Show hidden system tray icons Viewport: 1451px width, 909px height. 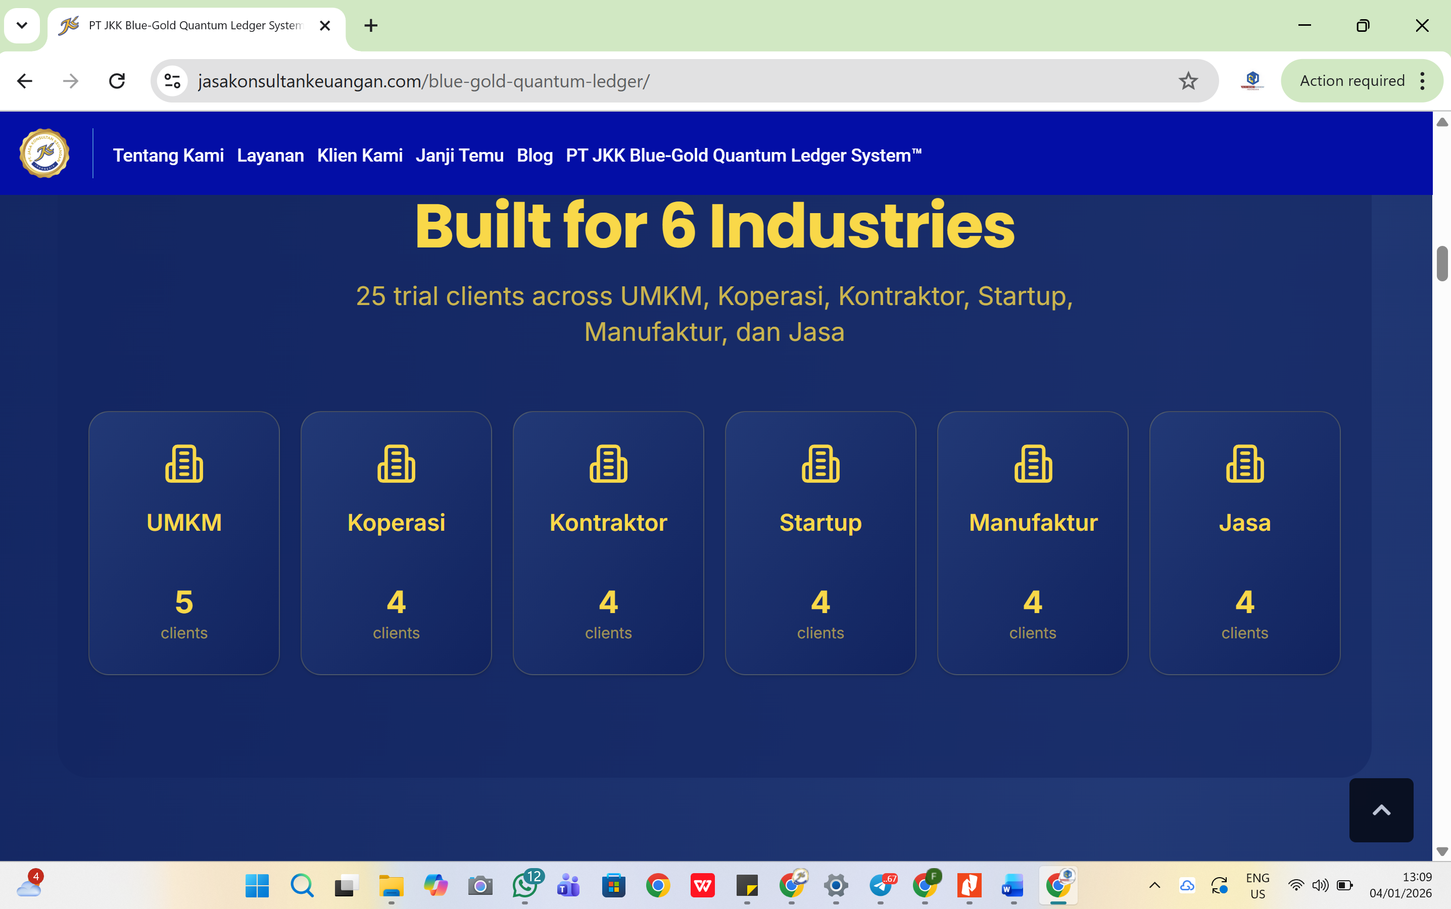pyautogui.click(x=1154, y=885)
